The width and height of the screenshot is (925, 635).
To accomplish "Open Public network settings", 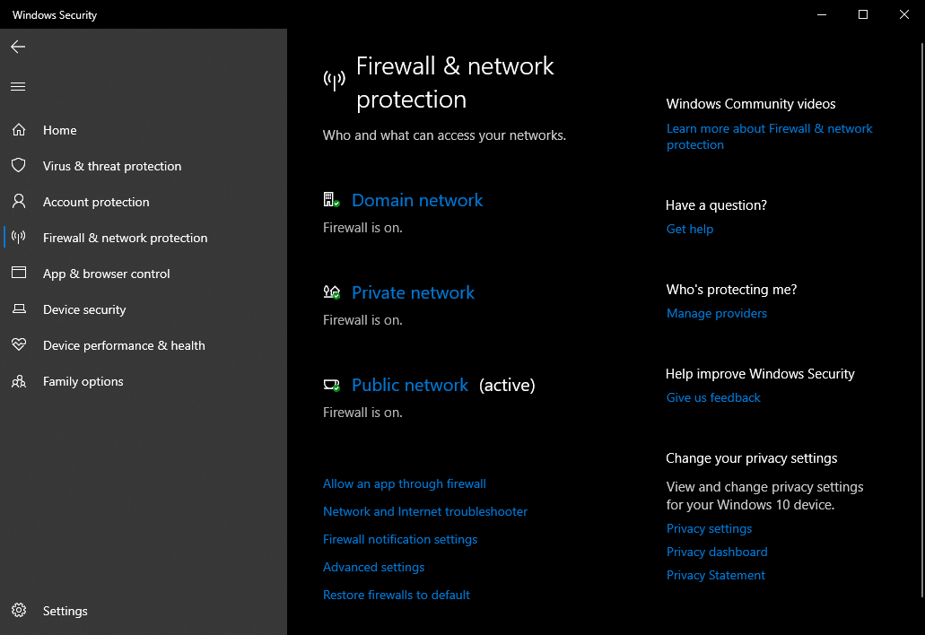I will coord(410,385).
